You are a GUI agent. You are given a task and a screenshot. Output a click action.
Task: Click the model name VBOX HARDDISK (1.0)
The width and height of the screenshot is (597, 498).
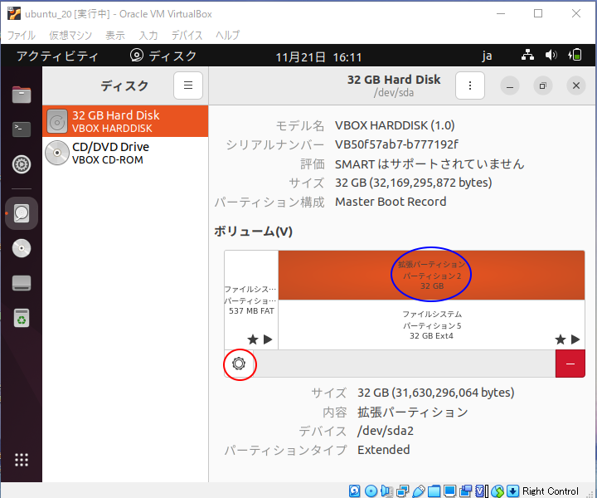click(395, 125)
